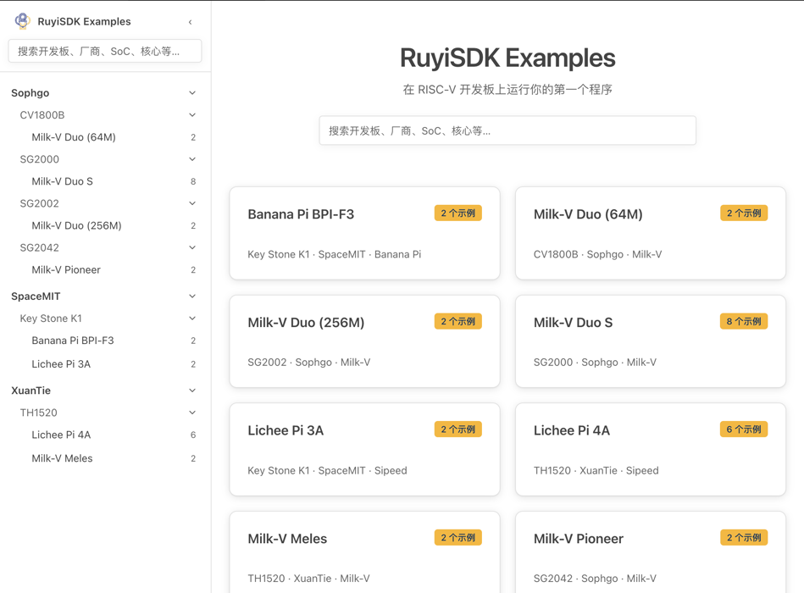Click the RuyiSDK Examples sidebar title

click(x=84, y=21)
